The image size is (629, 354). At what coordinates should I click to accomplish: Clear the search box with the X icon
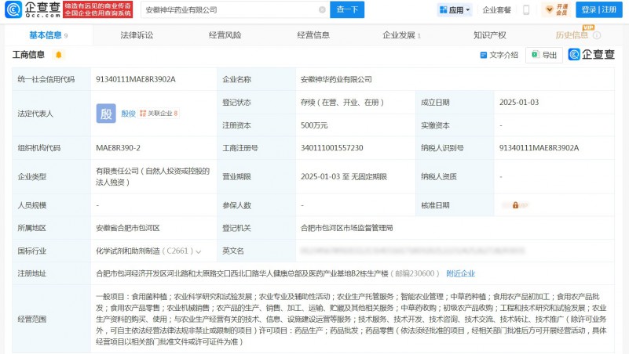click(322, 9)
